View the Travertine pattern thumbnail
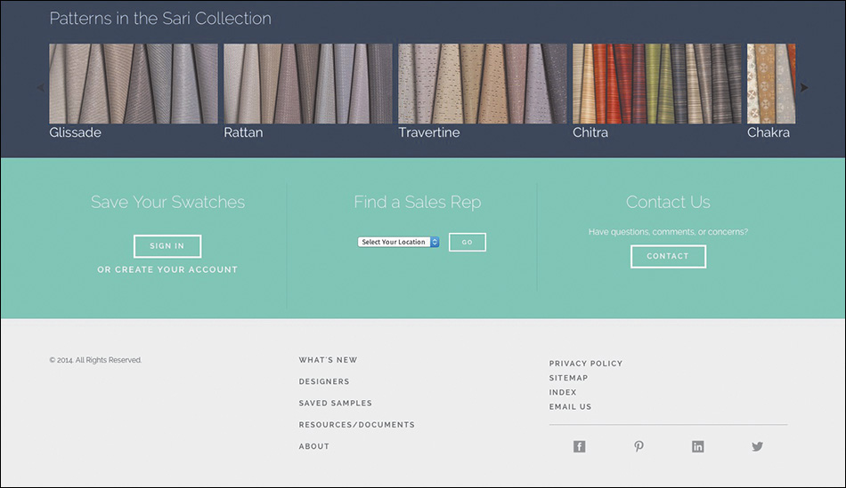This screenshot has width=846, height=488. tap(482, 84)
